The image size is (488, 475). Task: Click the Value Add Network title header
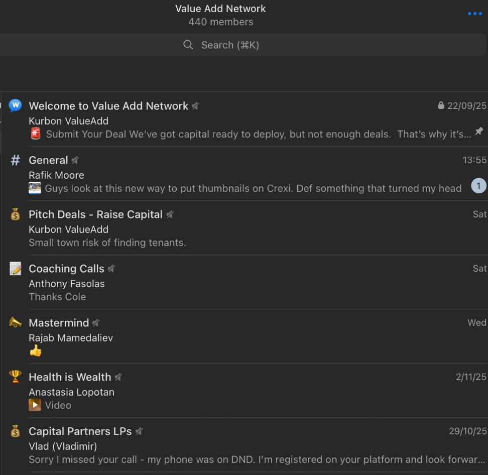(220, 9)
